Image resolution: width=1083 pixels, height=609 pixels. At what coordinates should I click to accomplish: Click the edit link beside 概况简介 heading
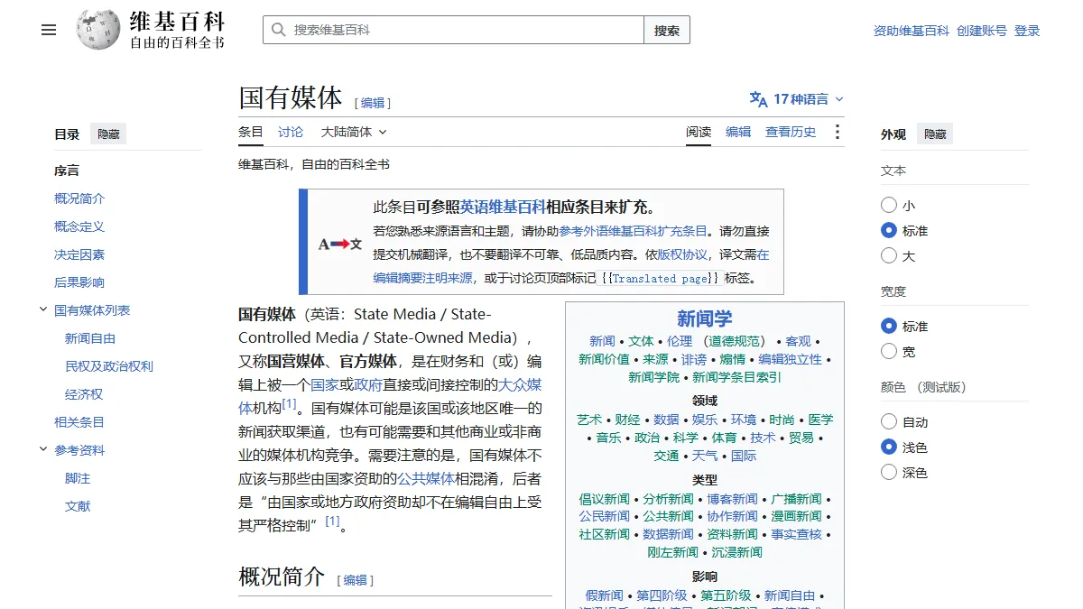pos(356,580)
